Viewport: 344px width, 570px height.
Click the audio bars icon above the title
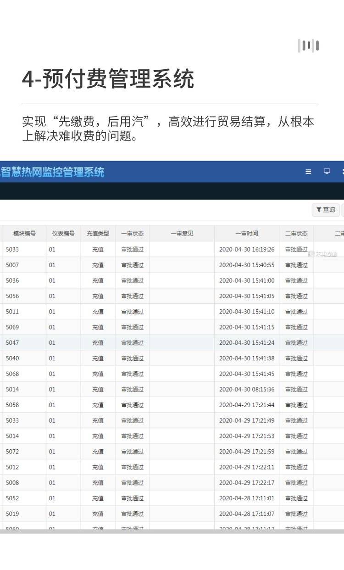308,46
